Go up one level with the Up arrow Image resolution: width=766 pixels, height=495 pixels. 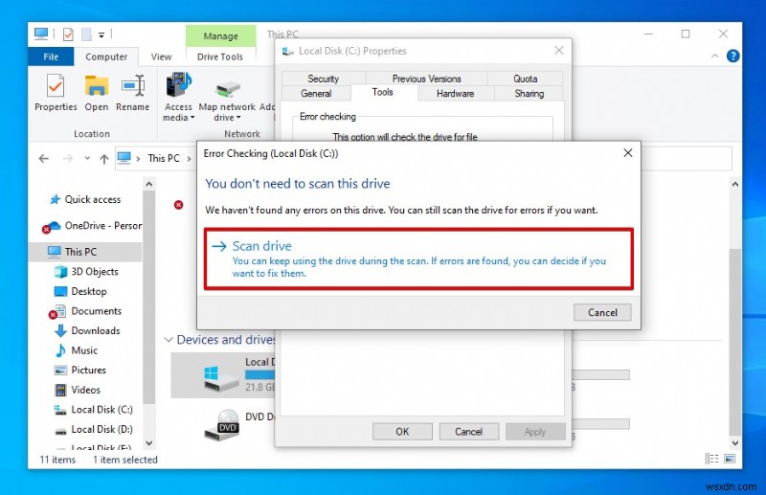coord(104,159)
